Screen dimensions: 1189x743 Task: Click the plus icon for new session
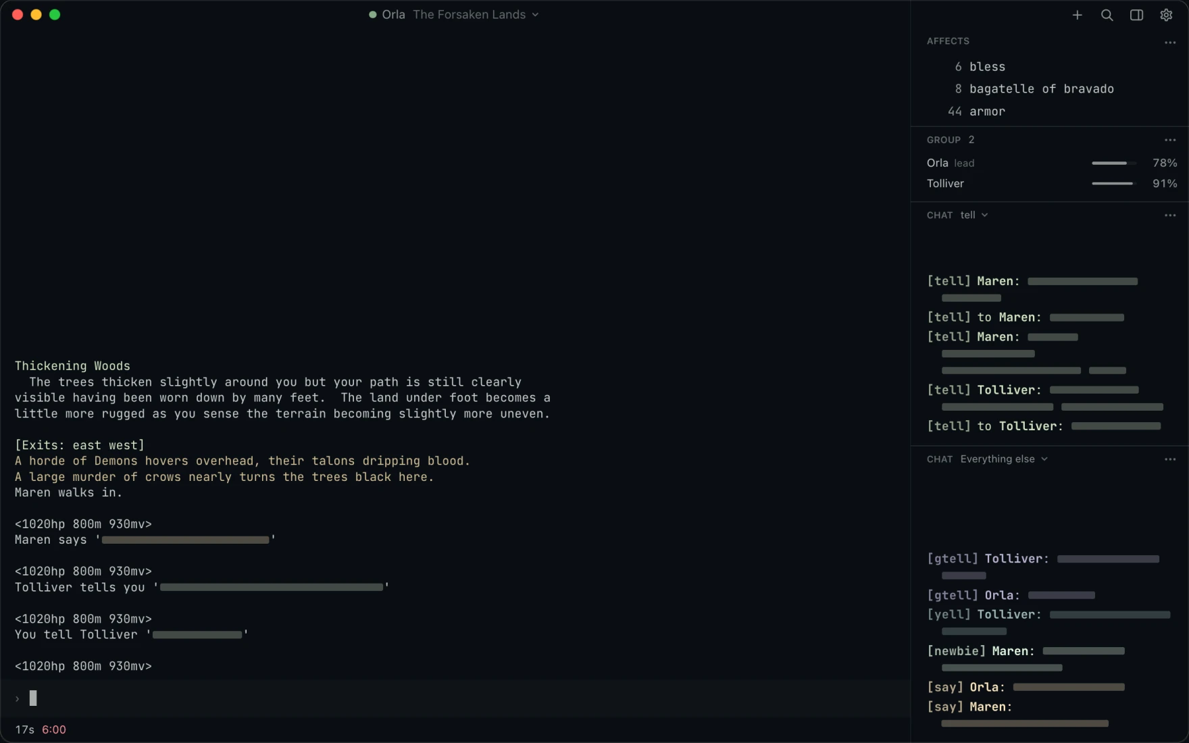tap(1077, 15)
